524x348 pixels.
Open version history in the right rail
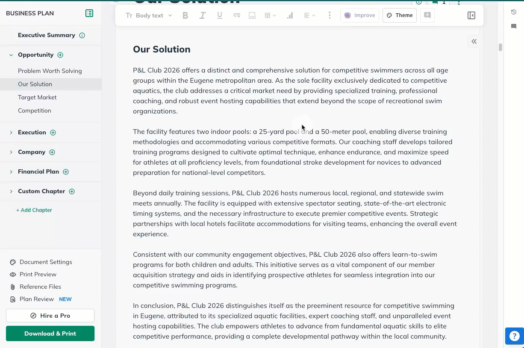(514, 12)
